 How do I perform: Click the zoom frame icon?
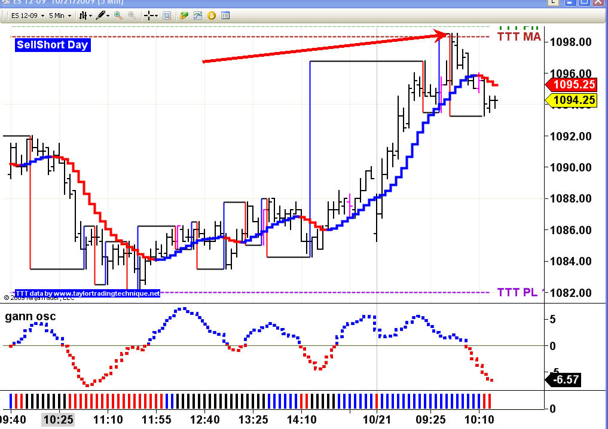pos(167,16)
